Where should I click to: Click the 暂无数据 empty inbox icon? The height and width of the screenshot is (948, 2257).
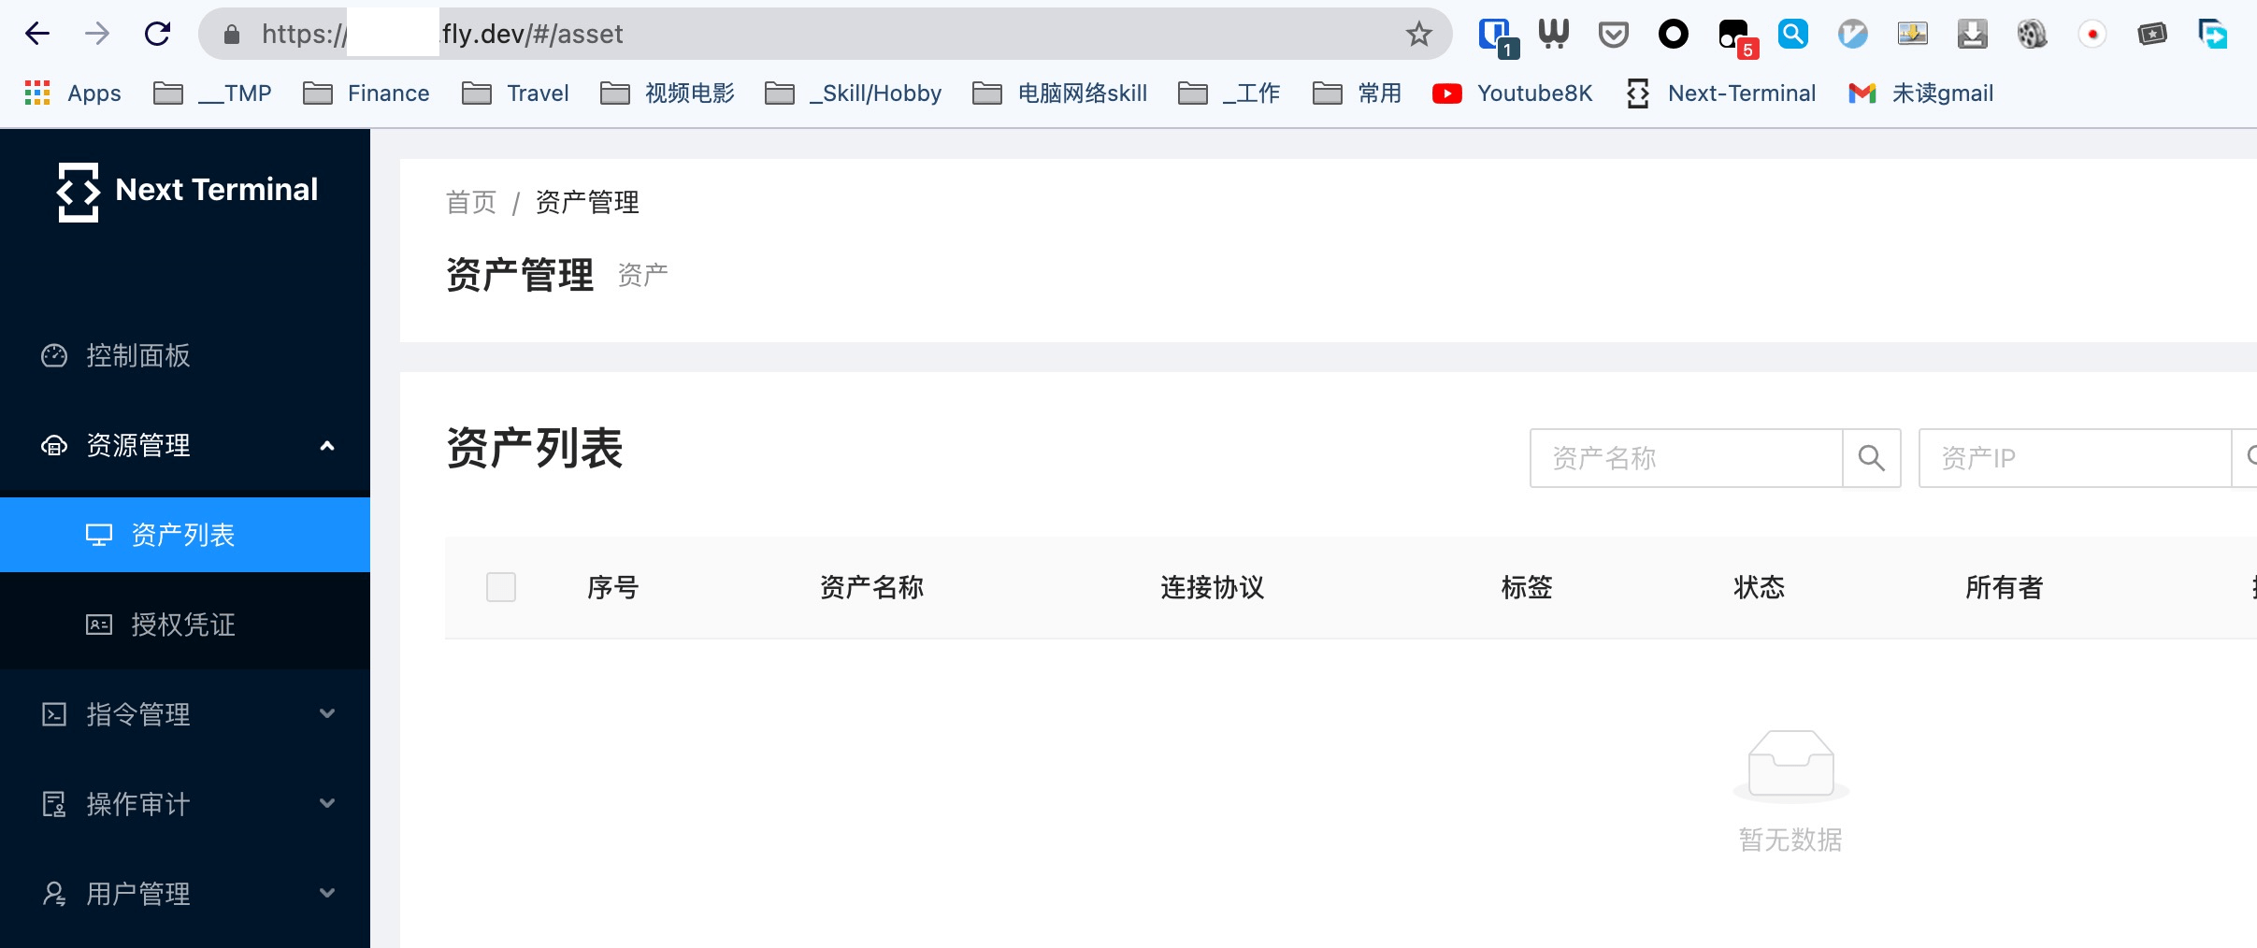(1791, 766)
